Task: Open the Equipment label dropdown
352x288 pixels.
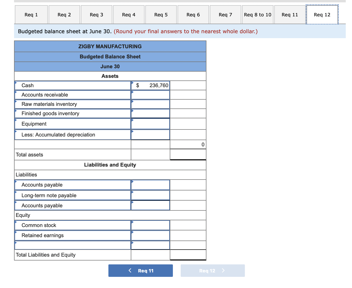Action: [73, 124]
